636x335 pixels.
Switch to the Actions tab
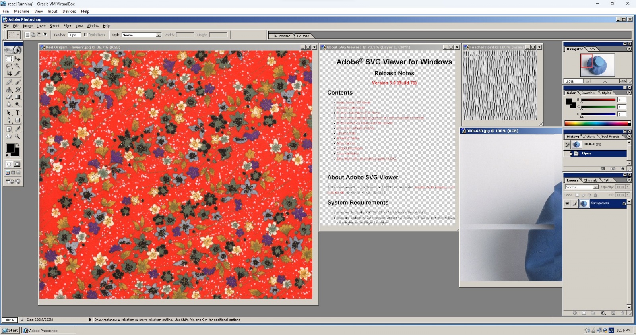point(589,137)
